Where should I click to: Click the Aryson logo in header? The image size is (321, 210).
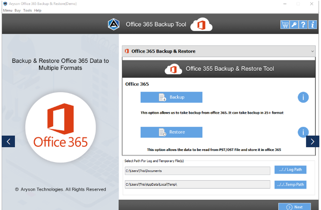pyautogui.click(x=114, y=24)
